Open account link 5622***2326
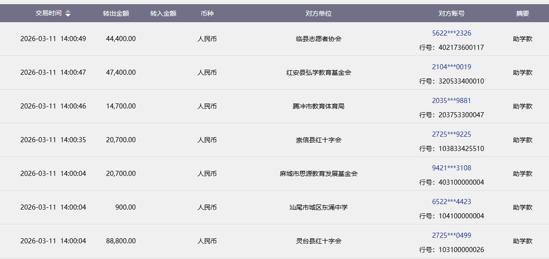 [x=451, y=33]
